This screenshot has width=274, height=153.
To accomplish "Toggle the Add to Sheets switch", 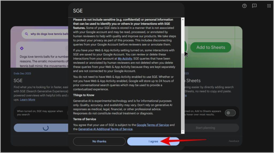I will [x=230, y=113].
